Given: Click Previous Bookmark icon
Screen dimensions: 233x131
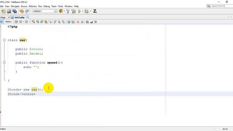Looking at the screenshot, I should (x=55, y=22).
